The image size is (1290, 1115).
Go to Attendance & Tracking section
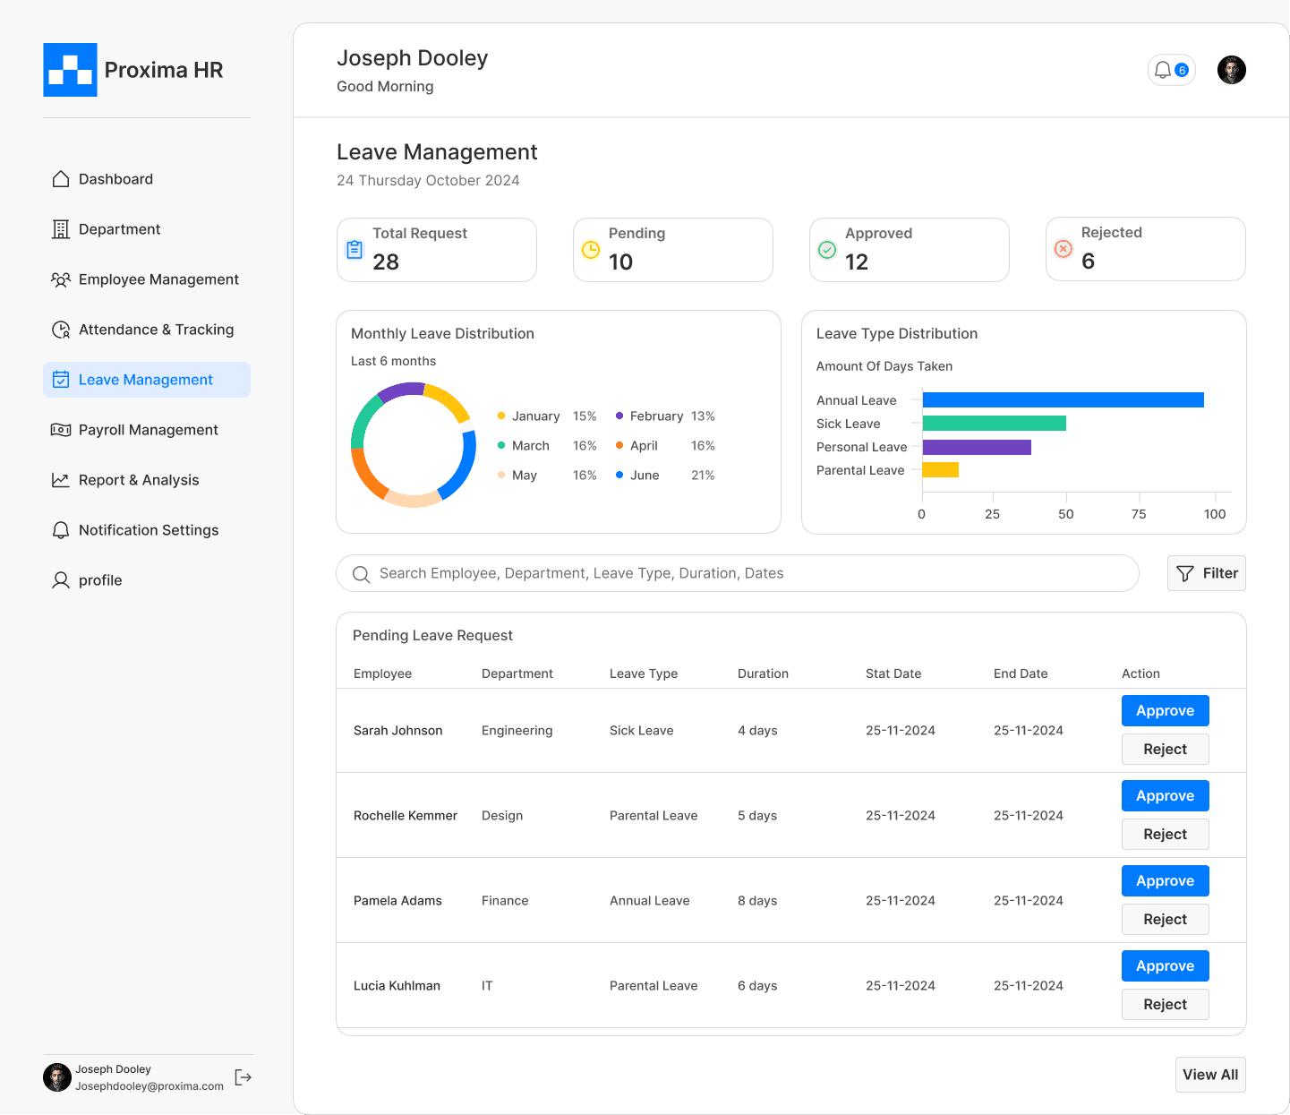(147, 330)
